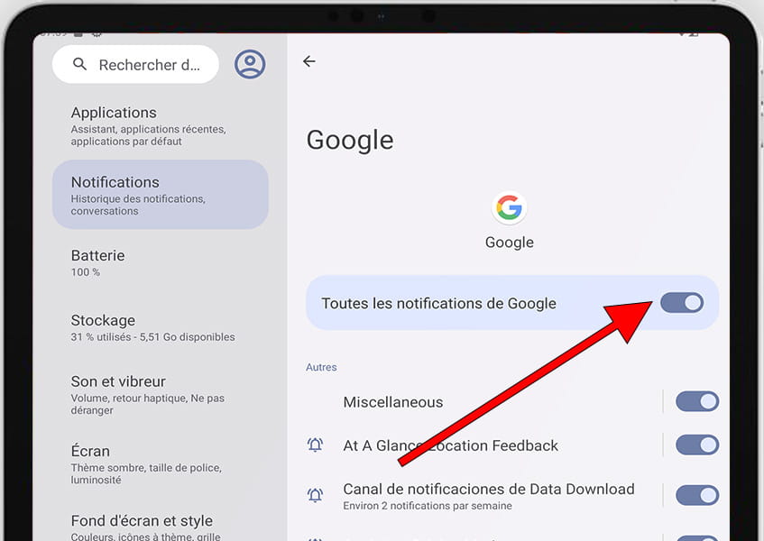Click 'Historique des notifications, conversations' subtitle

point(138,205)
